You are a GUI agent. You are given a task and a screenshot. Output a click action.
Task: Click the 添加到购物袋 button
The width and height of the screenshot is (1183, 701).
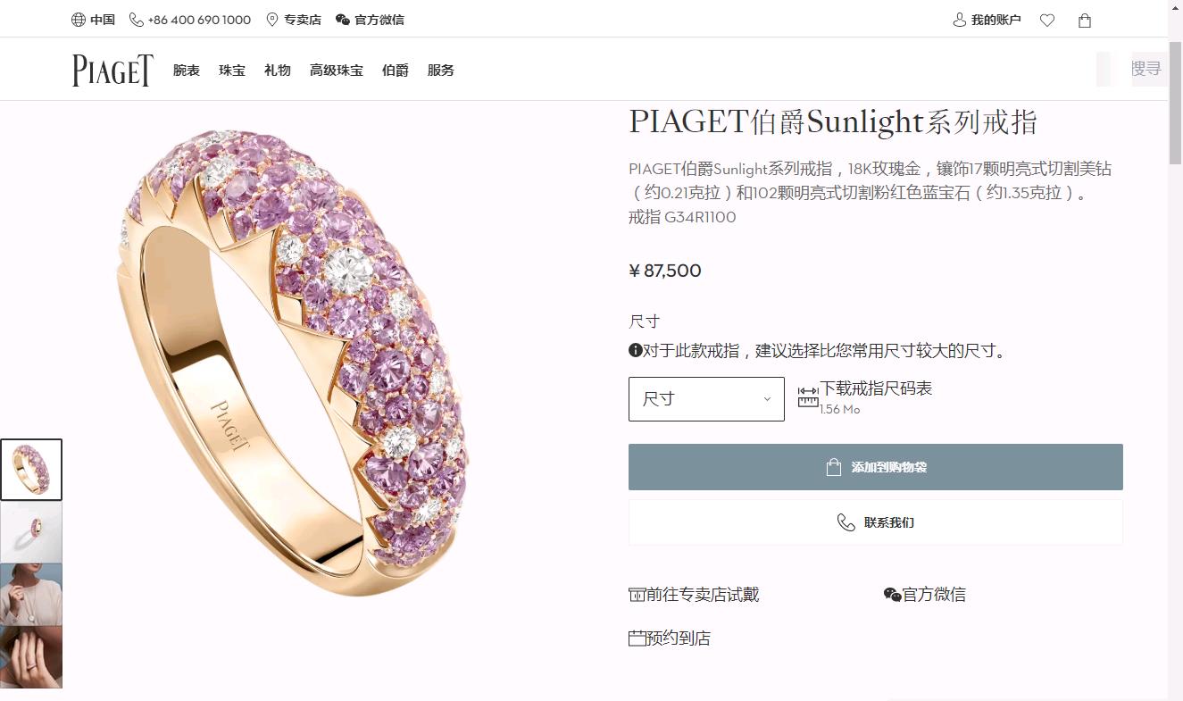point(876,467)
